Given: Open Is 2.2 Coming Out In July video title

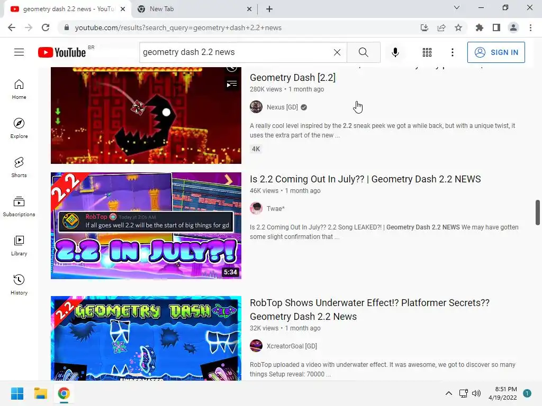Looking at the screenshot, I should (x=365, y=179).
